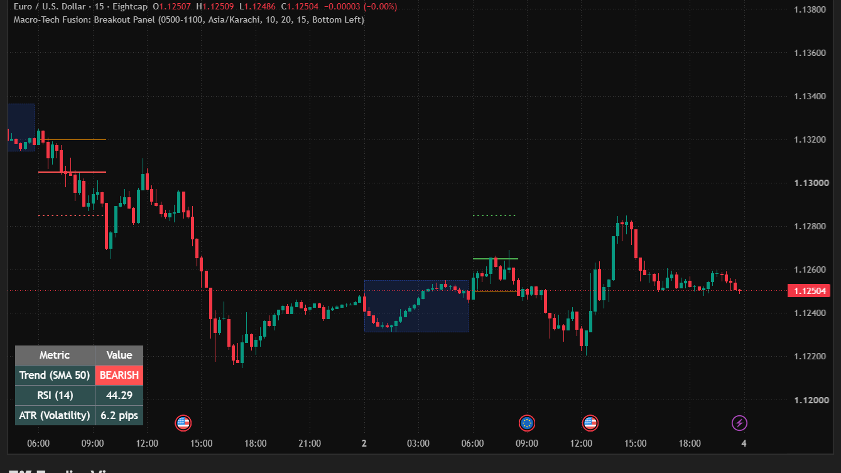
Task: Click the 1.12400 price axis label
Action: tap(811, 313)
